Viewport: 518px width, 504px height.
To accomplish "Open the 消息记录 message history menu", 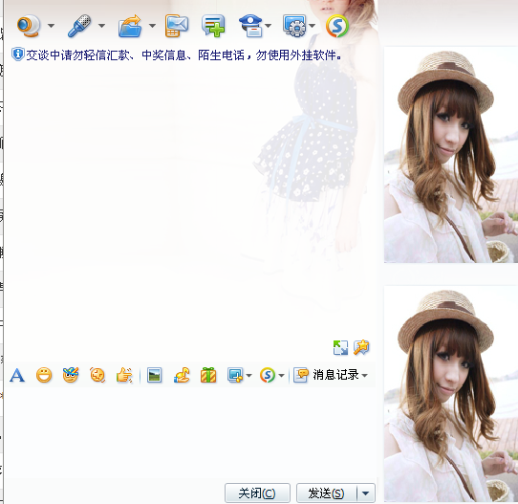I will (x=331, y=375).
